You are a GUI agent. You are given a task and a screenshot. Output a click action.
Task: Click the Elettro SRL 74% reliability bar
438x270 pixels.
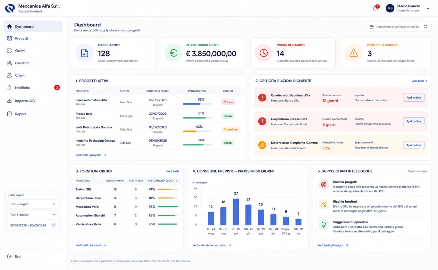pos(168,190)
